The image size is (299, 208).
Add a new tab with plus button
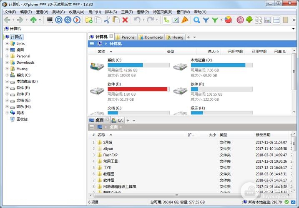188,37
